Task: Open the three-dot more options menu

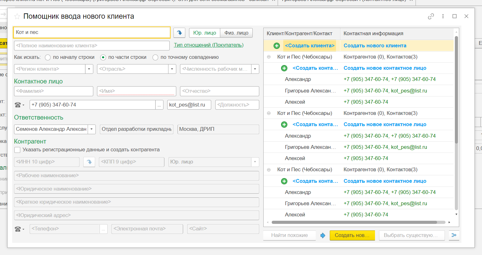Action: click(x=443, y=16)
